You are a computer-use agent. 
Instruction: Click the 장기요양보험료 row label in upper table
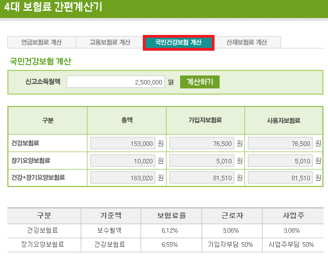point(30,161)
